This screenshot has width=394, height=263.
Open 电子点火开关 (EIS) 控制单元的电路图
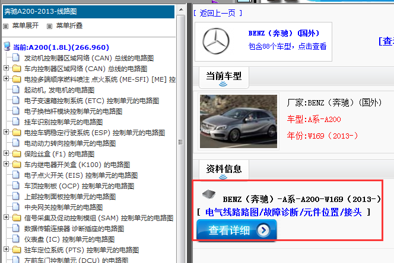(x=81, y=175)
